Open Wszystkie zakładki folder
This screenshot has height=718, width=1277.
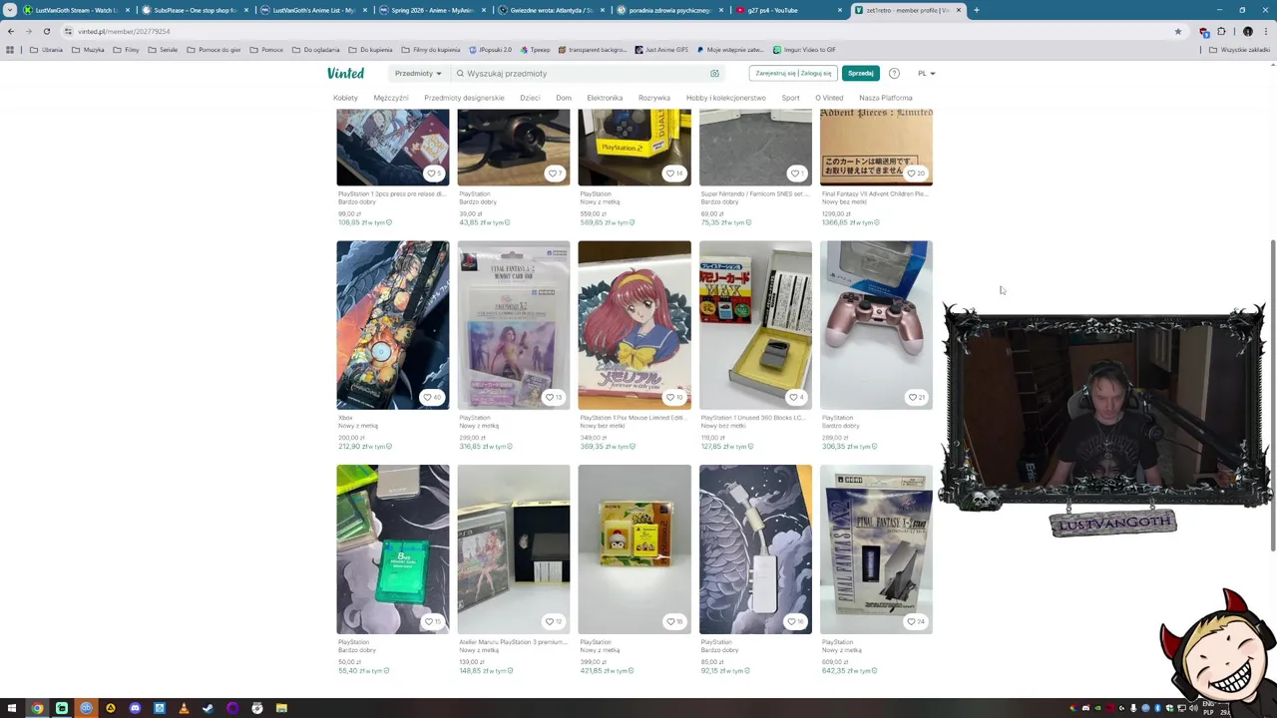1239,50
